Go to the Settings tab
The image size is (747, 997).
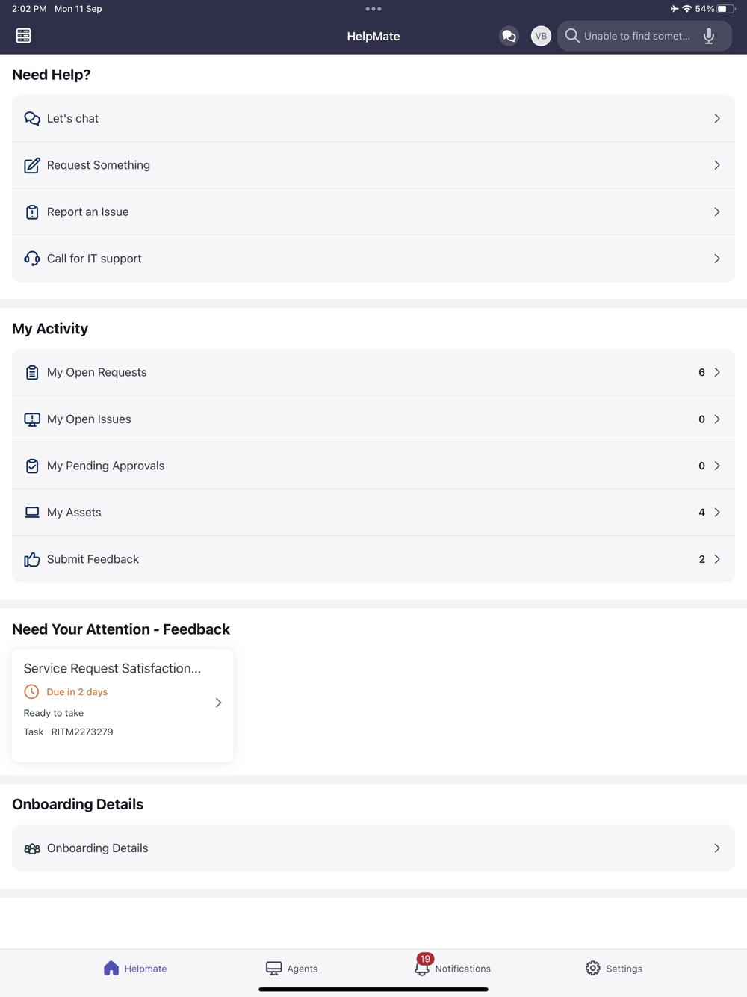pyautogui.click(x=614, y=968)
